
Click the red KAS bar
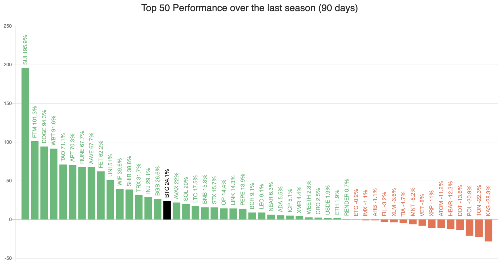pyautogui.click(x=488, y=230)
